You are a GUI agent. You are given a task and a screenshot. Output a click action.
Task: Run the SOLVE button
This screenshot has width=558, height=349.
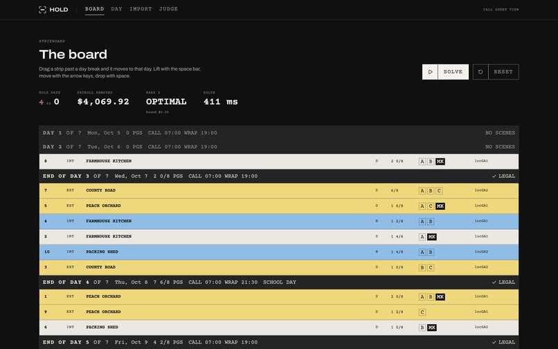tap(453, 72)
